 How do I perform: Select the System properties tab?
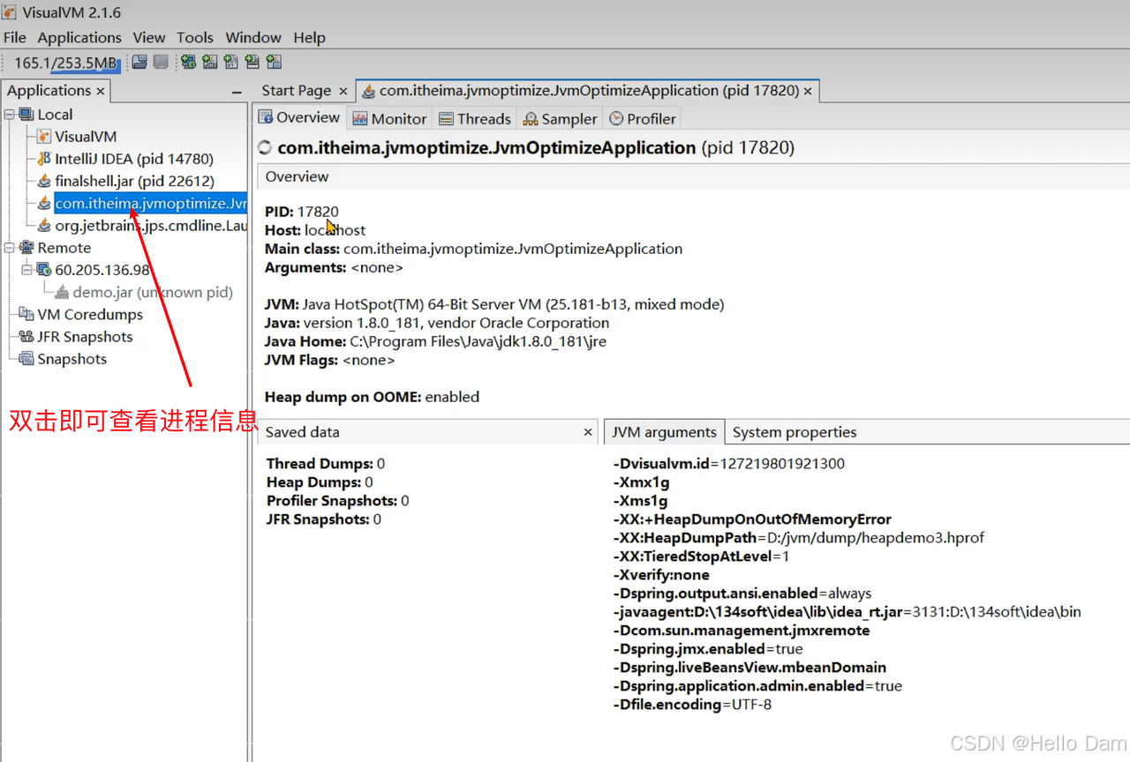(795, 432)
